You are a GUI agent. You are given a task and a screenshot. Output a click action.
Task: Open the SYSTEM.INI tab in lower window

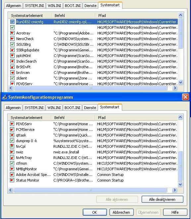(34, 108)
